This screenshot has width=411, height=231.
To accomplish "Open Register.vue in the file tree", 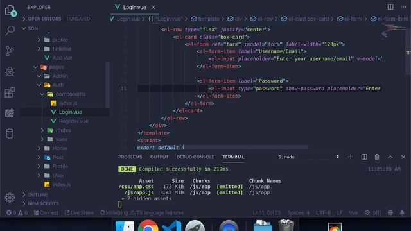I will tap(73, 121).
